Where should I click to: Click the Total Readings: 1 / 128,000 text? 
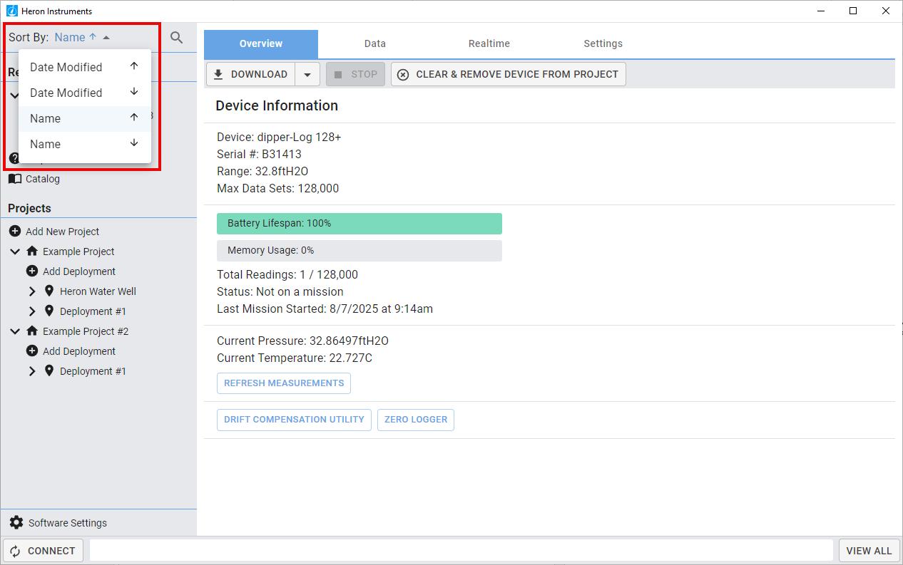click(x=287, y=275)
